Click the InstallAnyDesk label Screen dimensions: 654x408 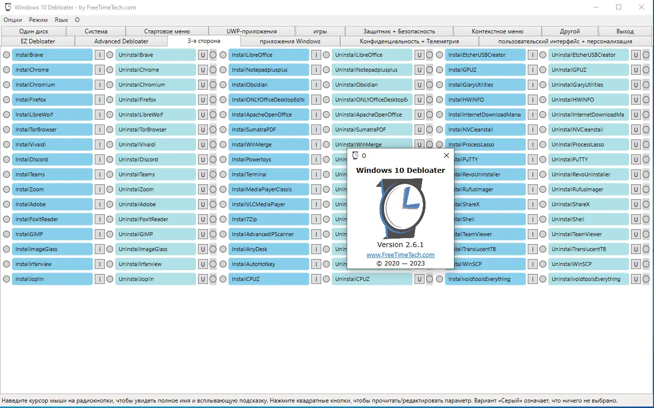coord(269,249)
